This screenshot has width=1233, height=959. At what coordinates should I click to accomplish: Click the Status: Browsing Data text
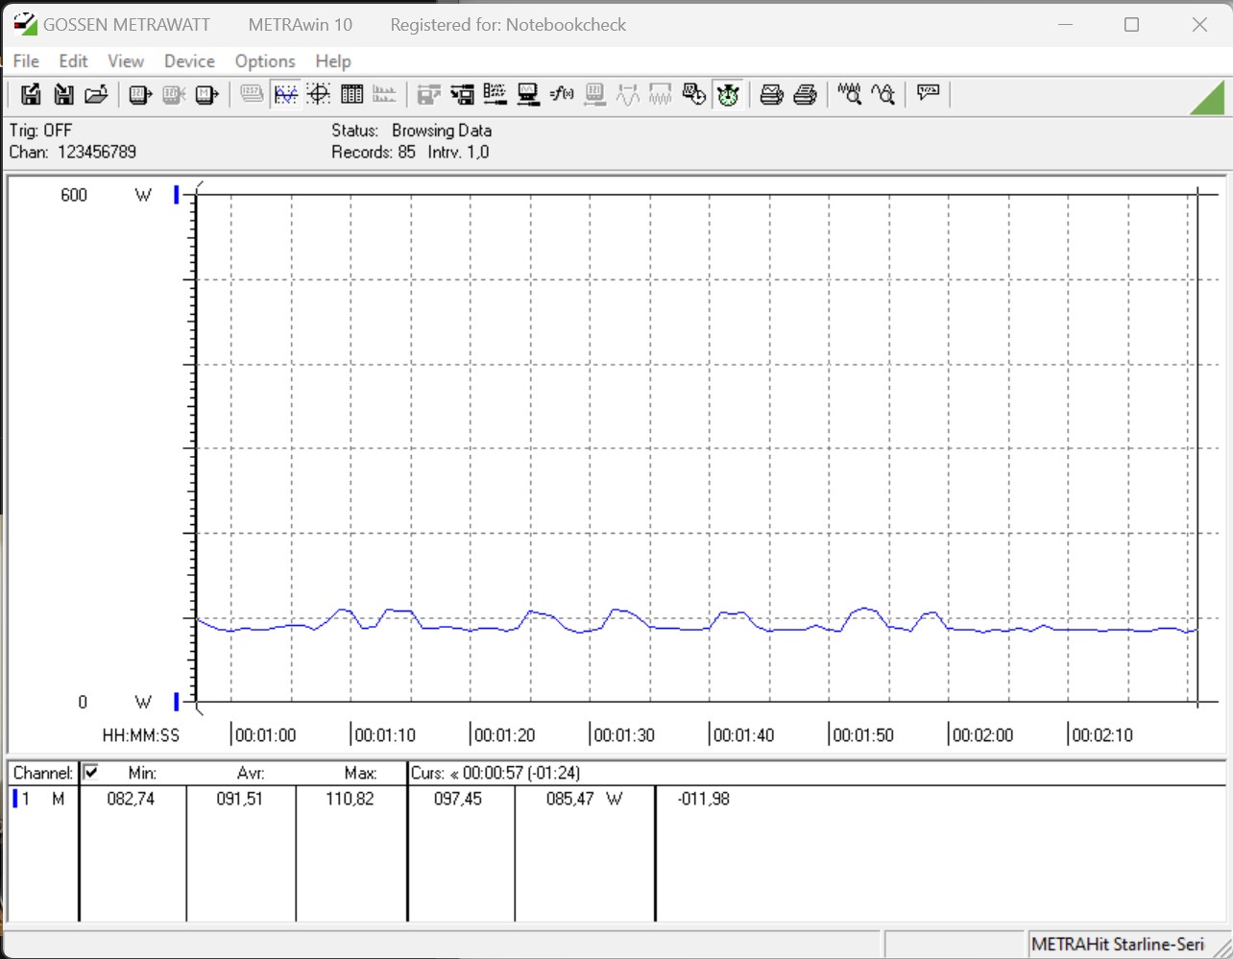tap(412, 131)
